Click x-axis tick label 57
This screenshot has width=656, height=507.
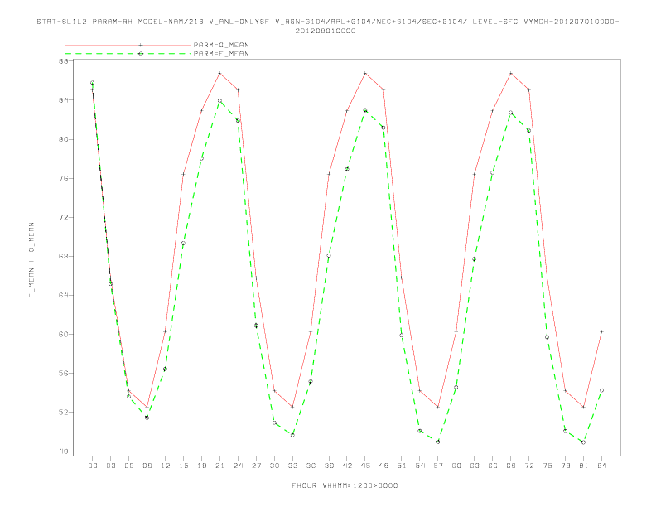pos(438,466)
